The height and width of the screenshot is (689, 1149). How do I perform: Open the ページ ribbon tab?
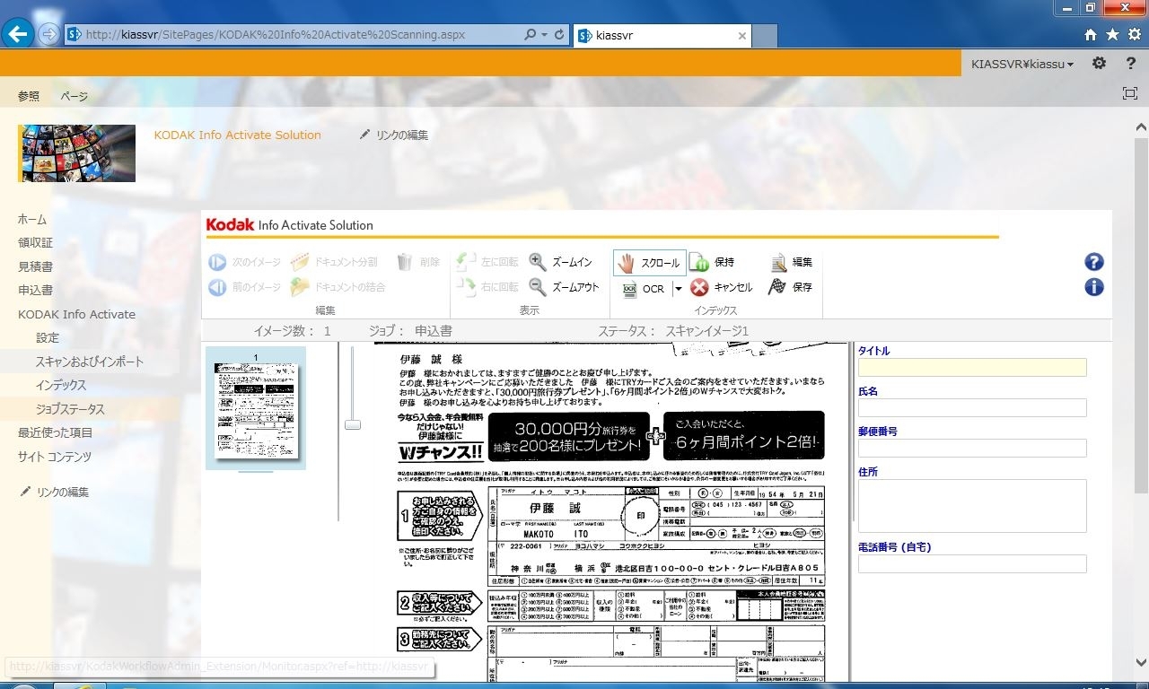pos(75,96)
